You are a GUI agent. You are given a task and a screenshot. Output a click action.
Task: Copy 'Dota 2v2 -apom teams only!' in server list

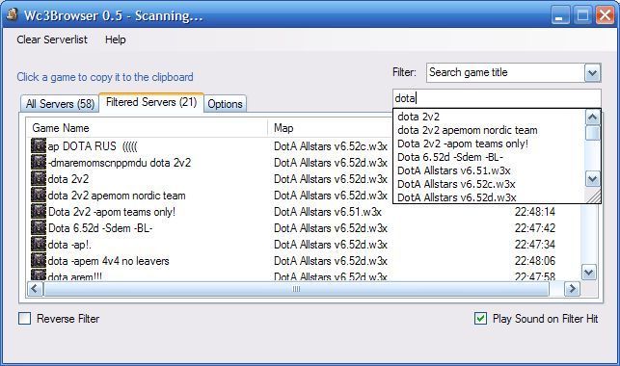click(112, 212)
